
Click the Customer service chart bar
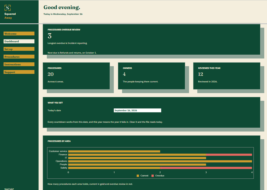click(x=114, y=151)
